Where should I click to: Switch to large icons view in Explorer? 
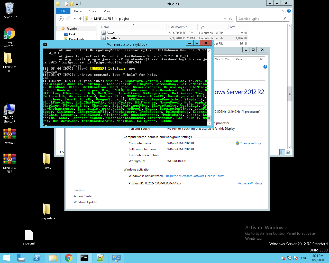(x=288, y=152)
